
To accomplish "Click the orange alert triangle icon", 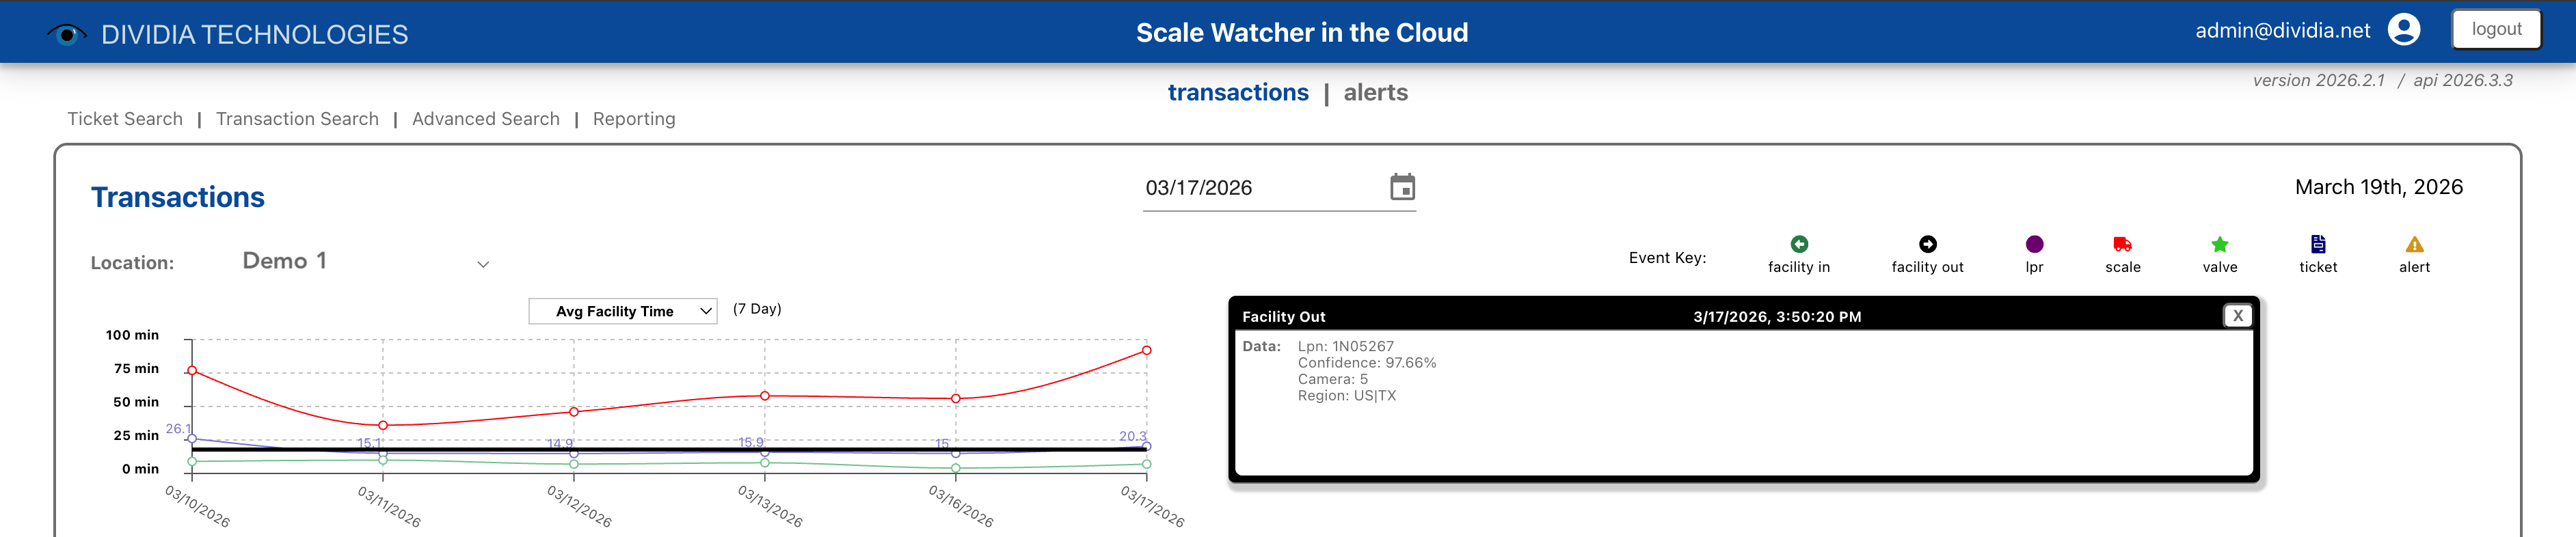I will 2414,244.
